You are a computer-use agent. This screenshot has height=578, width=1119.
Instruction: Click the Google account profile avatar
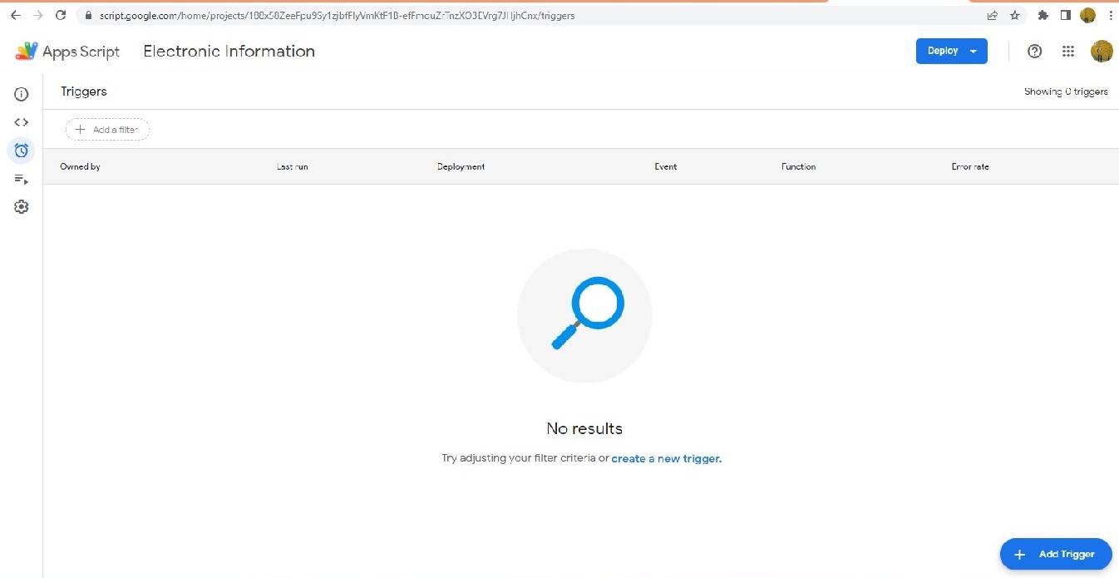1102,52
